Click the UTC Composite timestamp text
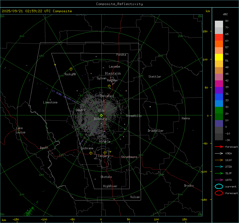 pos(37,11)
